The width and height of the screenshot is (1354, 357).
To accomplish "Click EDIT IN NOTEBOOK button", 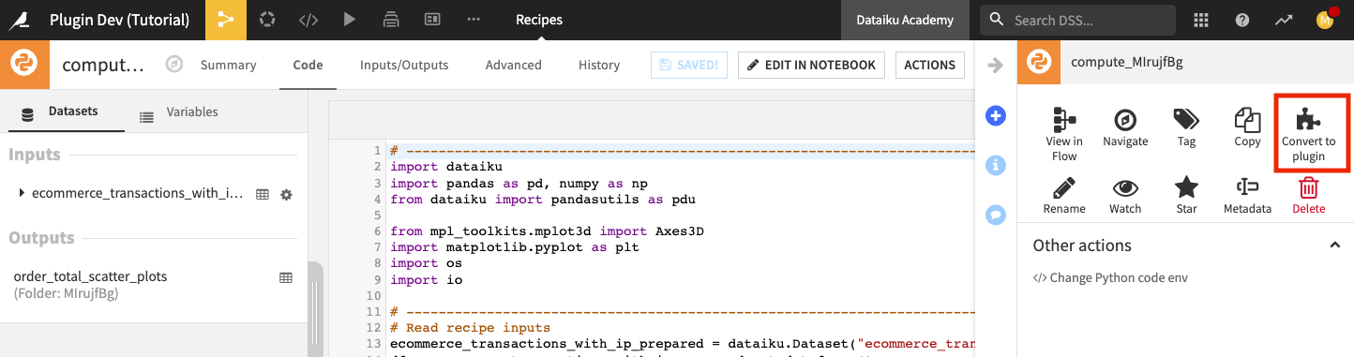I will [x=812, y=65].
